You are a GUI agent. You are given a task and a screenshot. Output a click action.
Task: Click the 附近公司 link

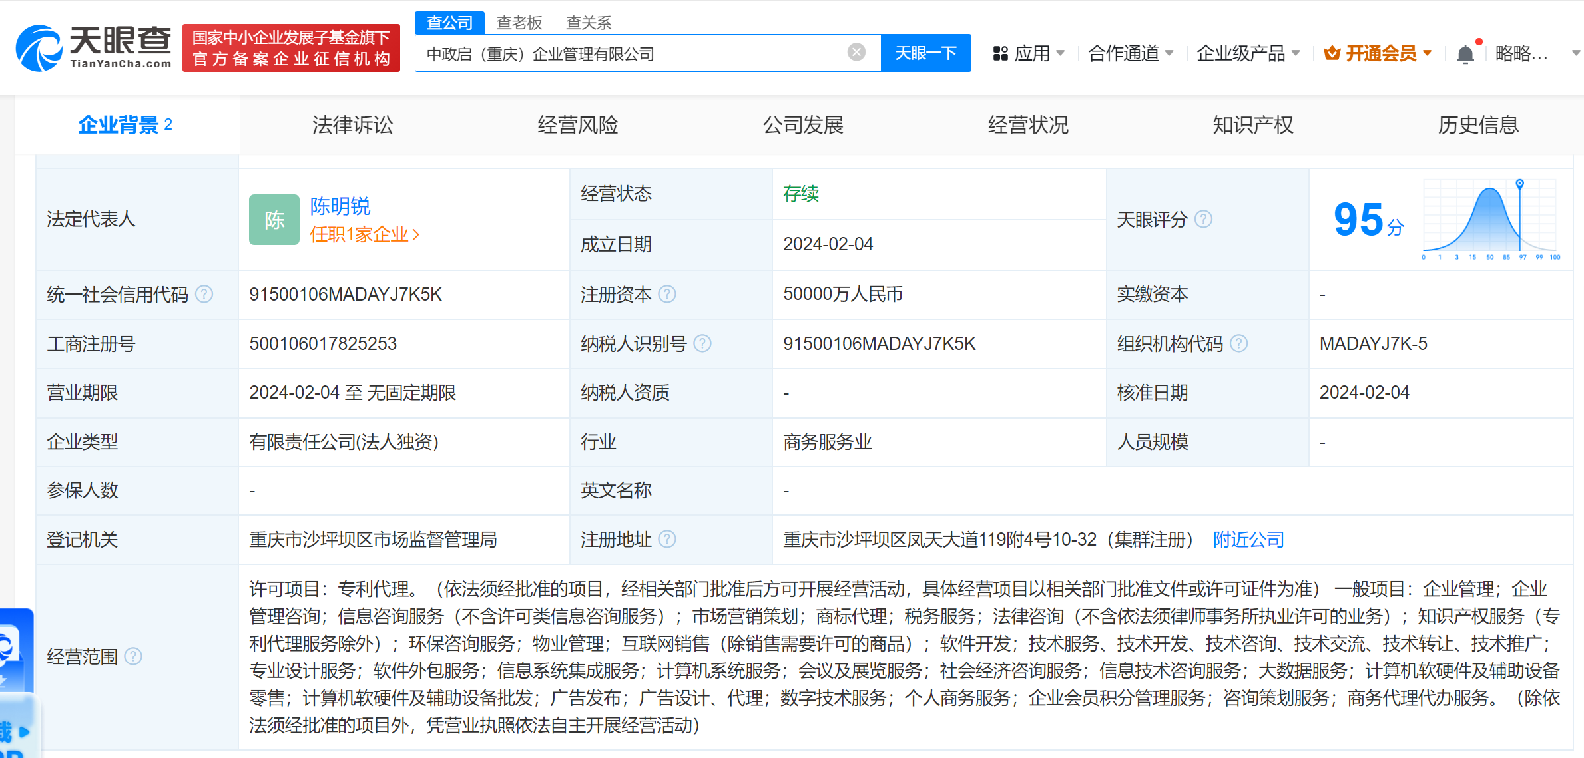coord(1248,539)
